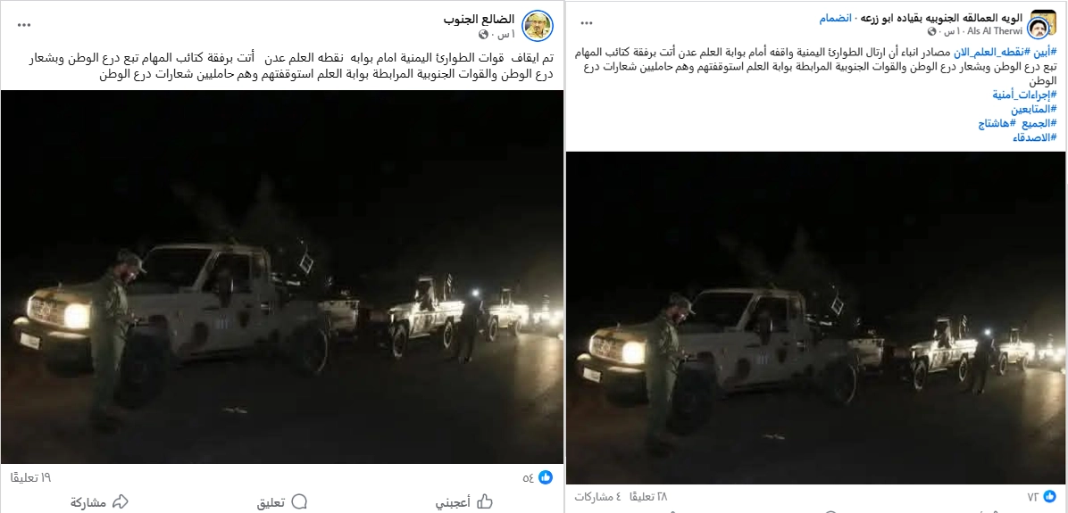Image resolution: width=1068 pixels, height=513 pixels.
Task: View the ٢٨ تعليقًا comments count
Action: (646, 497)
